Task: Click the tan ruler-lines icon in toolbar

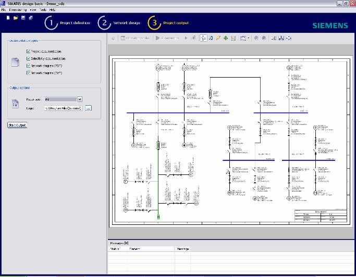Action: click(233, 38)
